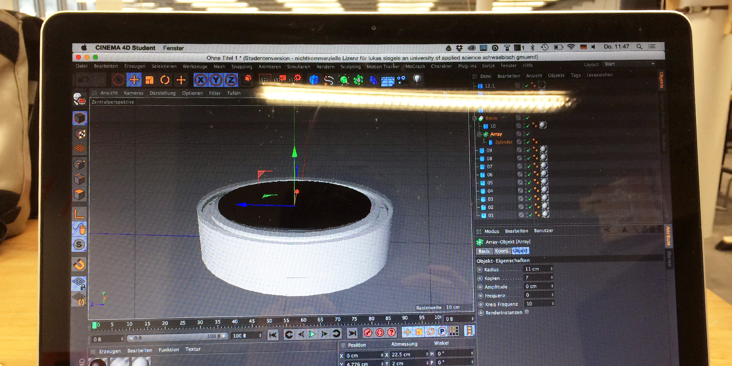The width and height of the screenshot is (732, 366).
Task: Lock the X axis with the X icon
Action: click(x=200, y=80)
